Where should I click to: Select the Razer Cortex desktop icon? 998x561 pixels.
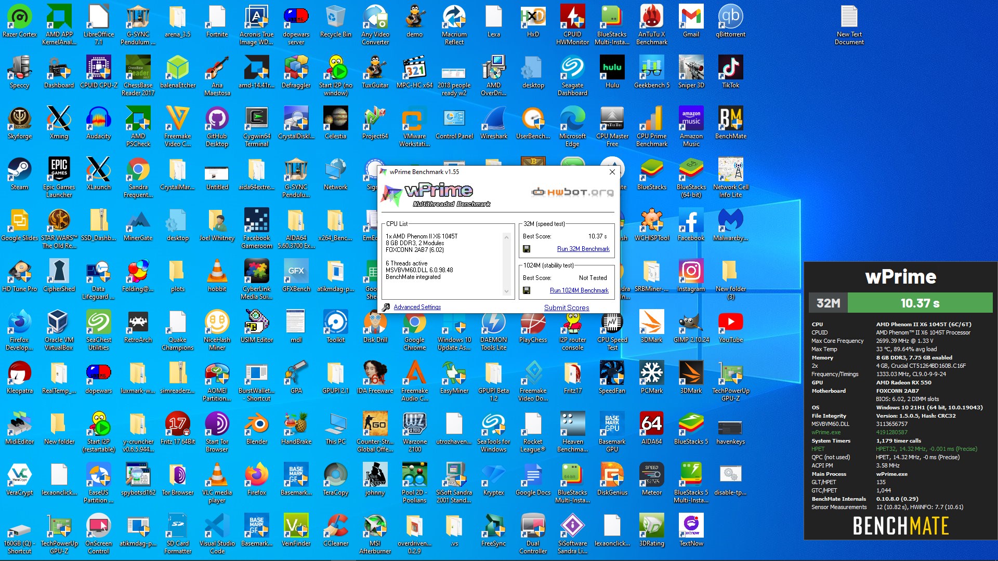point(20,22)
